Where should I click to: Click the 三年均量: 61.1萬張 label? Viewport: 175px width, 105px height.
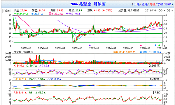(149, 52)
